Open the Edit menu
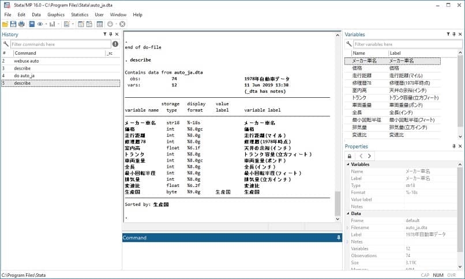 tap(21, 14)
